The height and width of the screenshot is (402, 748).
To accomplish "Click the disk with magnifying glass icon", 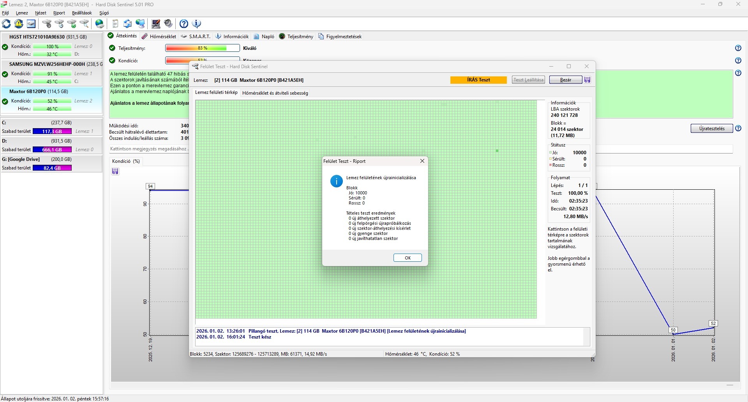I will click(x=84, y=24).
